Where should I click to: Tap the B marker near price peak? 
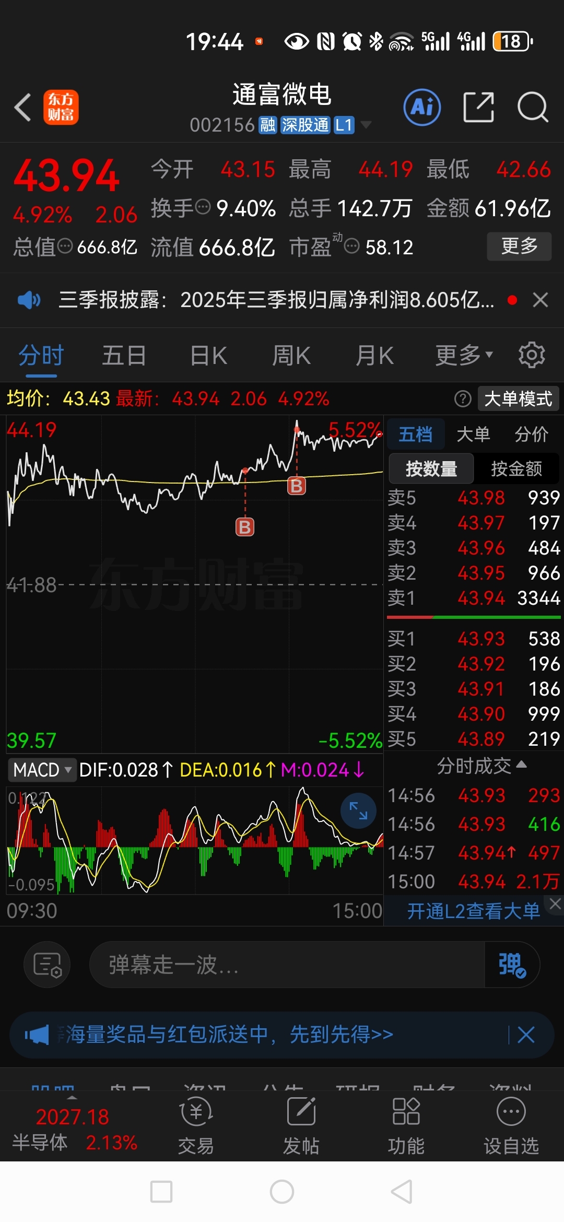click(297, 486)
